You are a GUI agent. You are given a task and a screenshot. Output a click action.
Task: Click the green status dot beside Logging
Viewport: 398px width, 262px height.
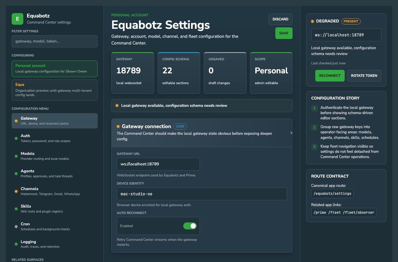(16, 244)
